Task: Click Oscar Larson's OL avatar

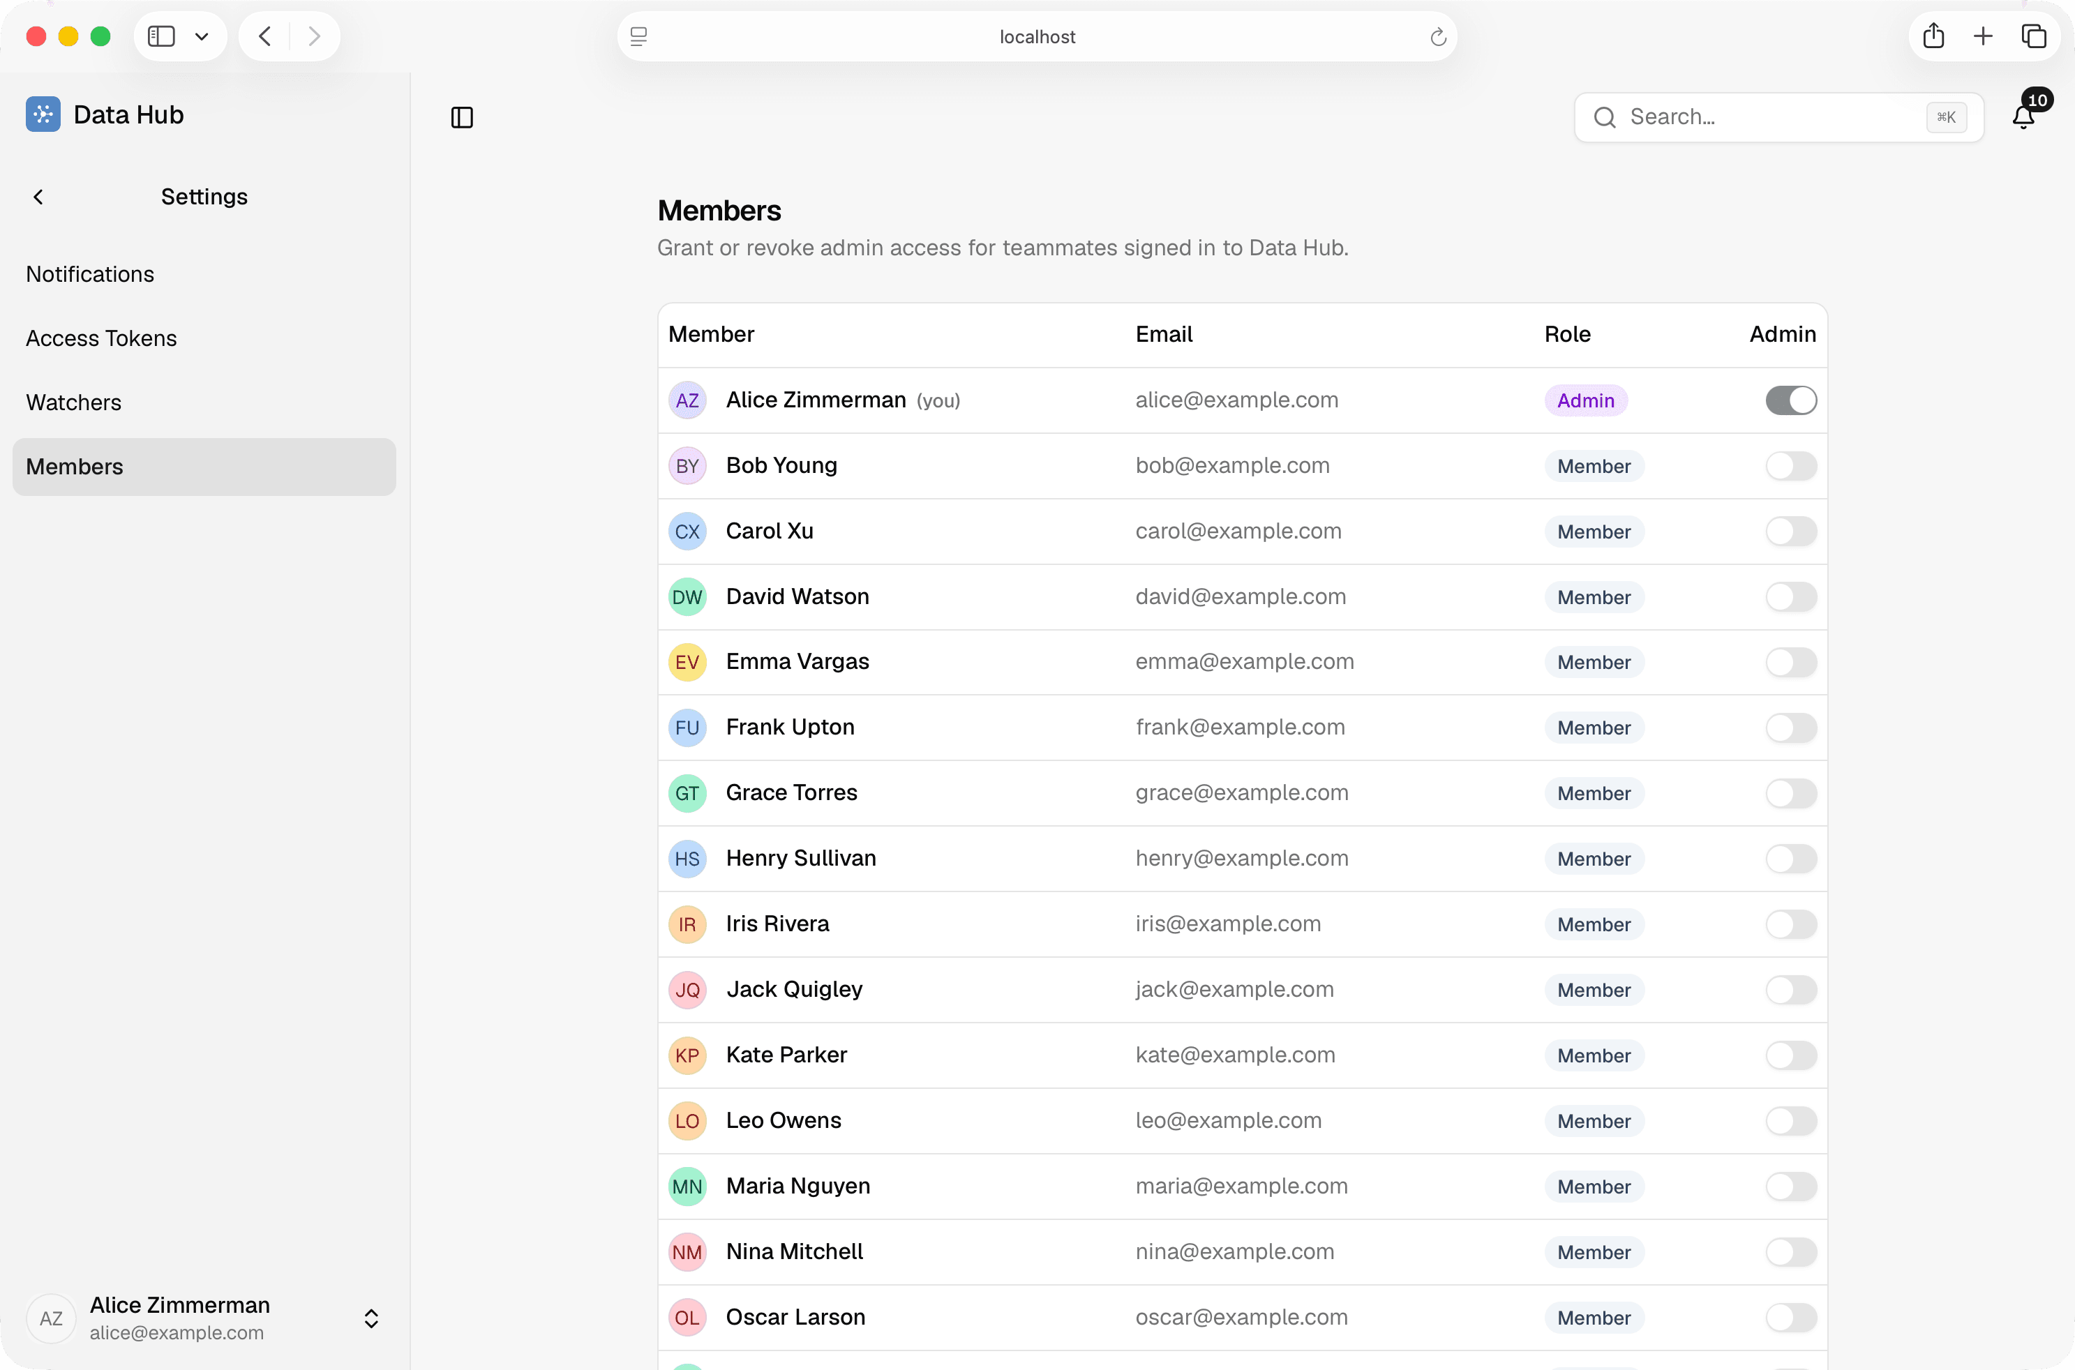Action: 687,1318
